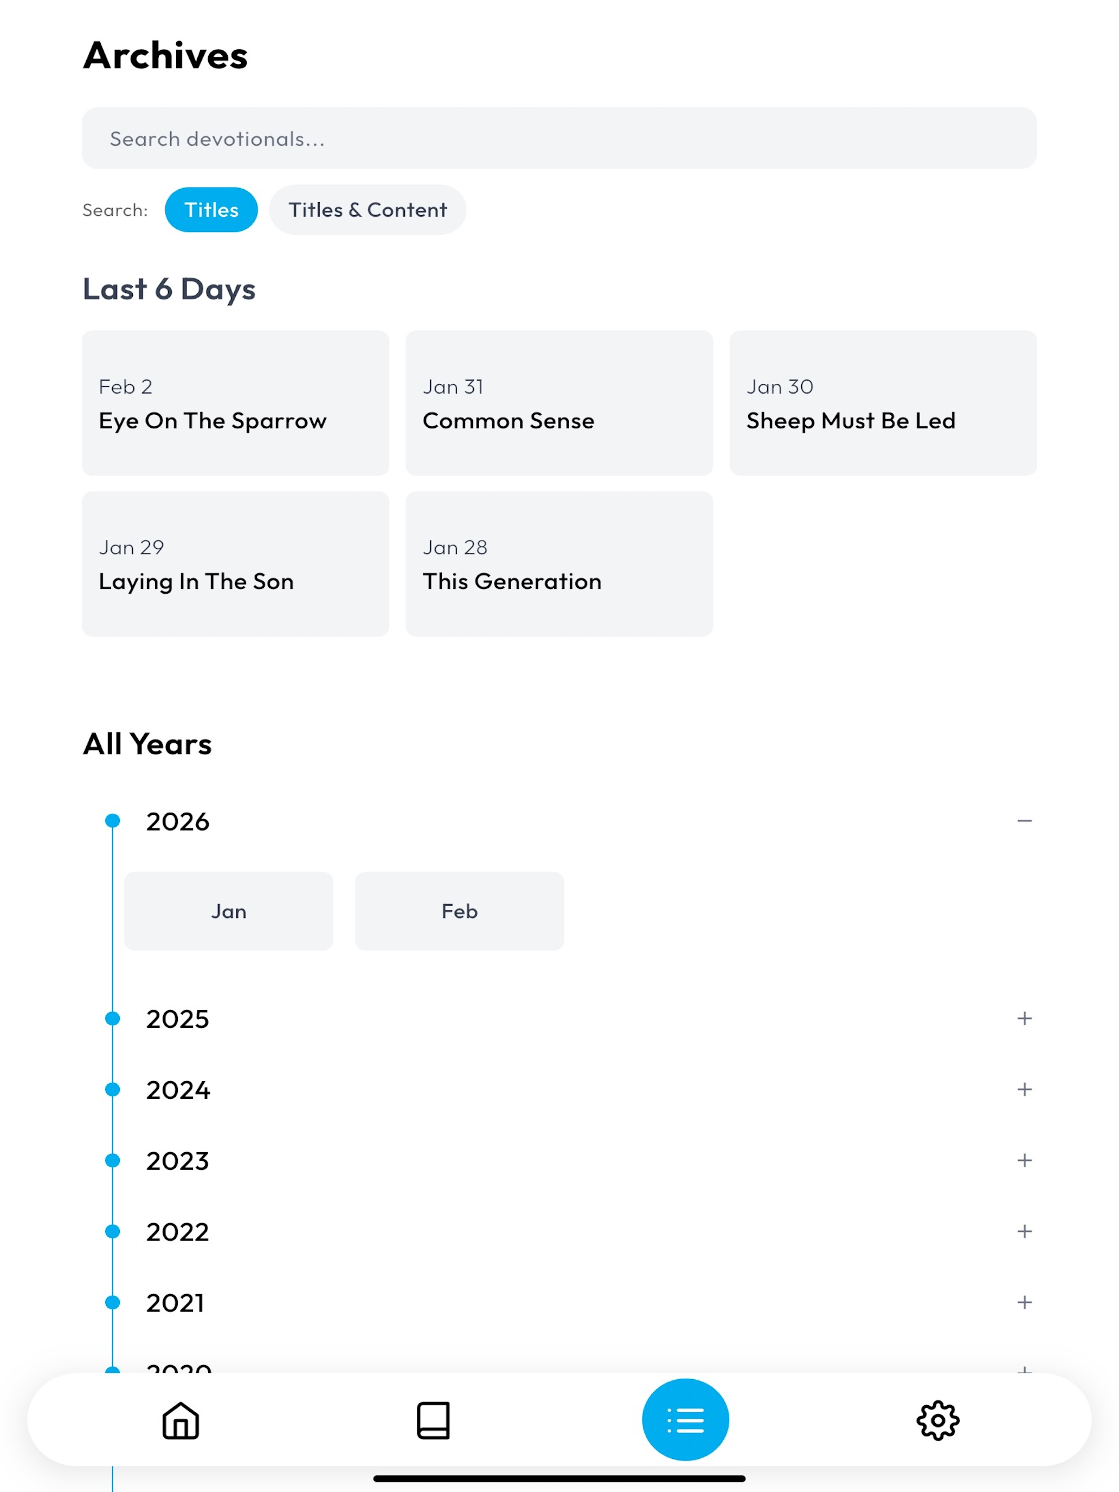Focus the Search devotionals field
The image size is (1119, 1492).
pyautogui.click(x=559, y=138)
